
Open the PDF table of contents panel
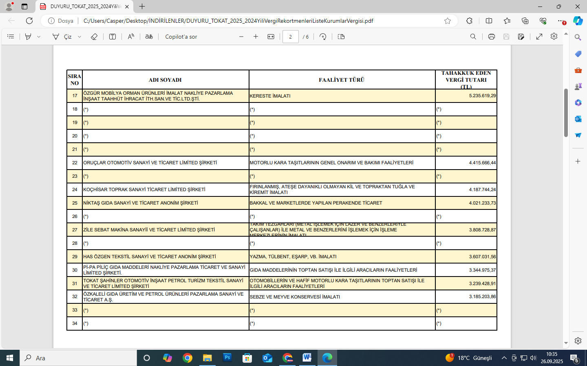click(x=11, y=37)
